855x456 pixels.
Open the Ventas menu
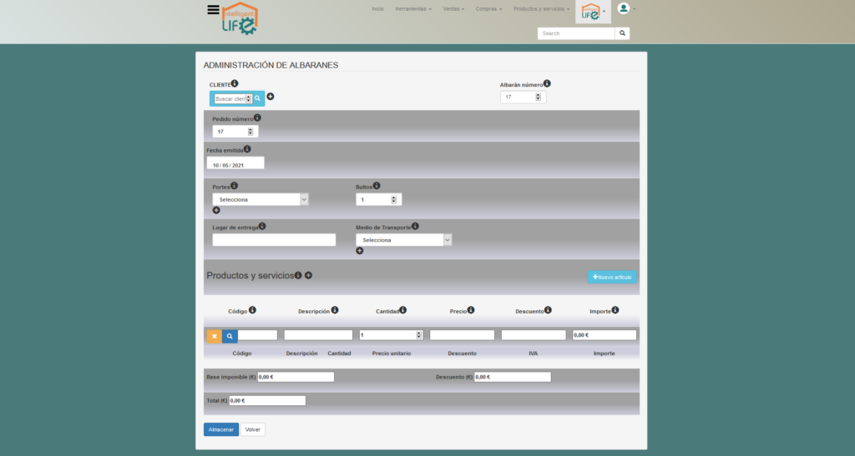pos(453,9)
